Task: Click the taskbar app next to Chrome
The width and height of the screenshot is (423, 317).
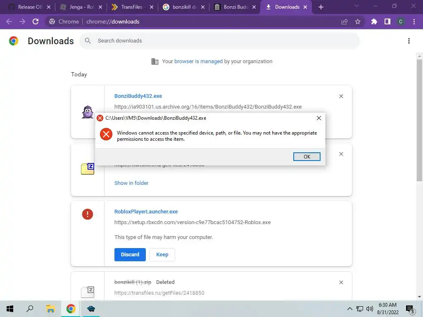Action: (x=91, y=309)
